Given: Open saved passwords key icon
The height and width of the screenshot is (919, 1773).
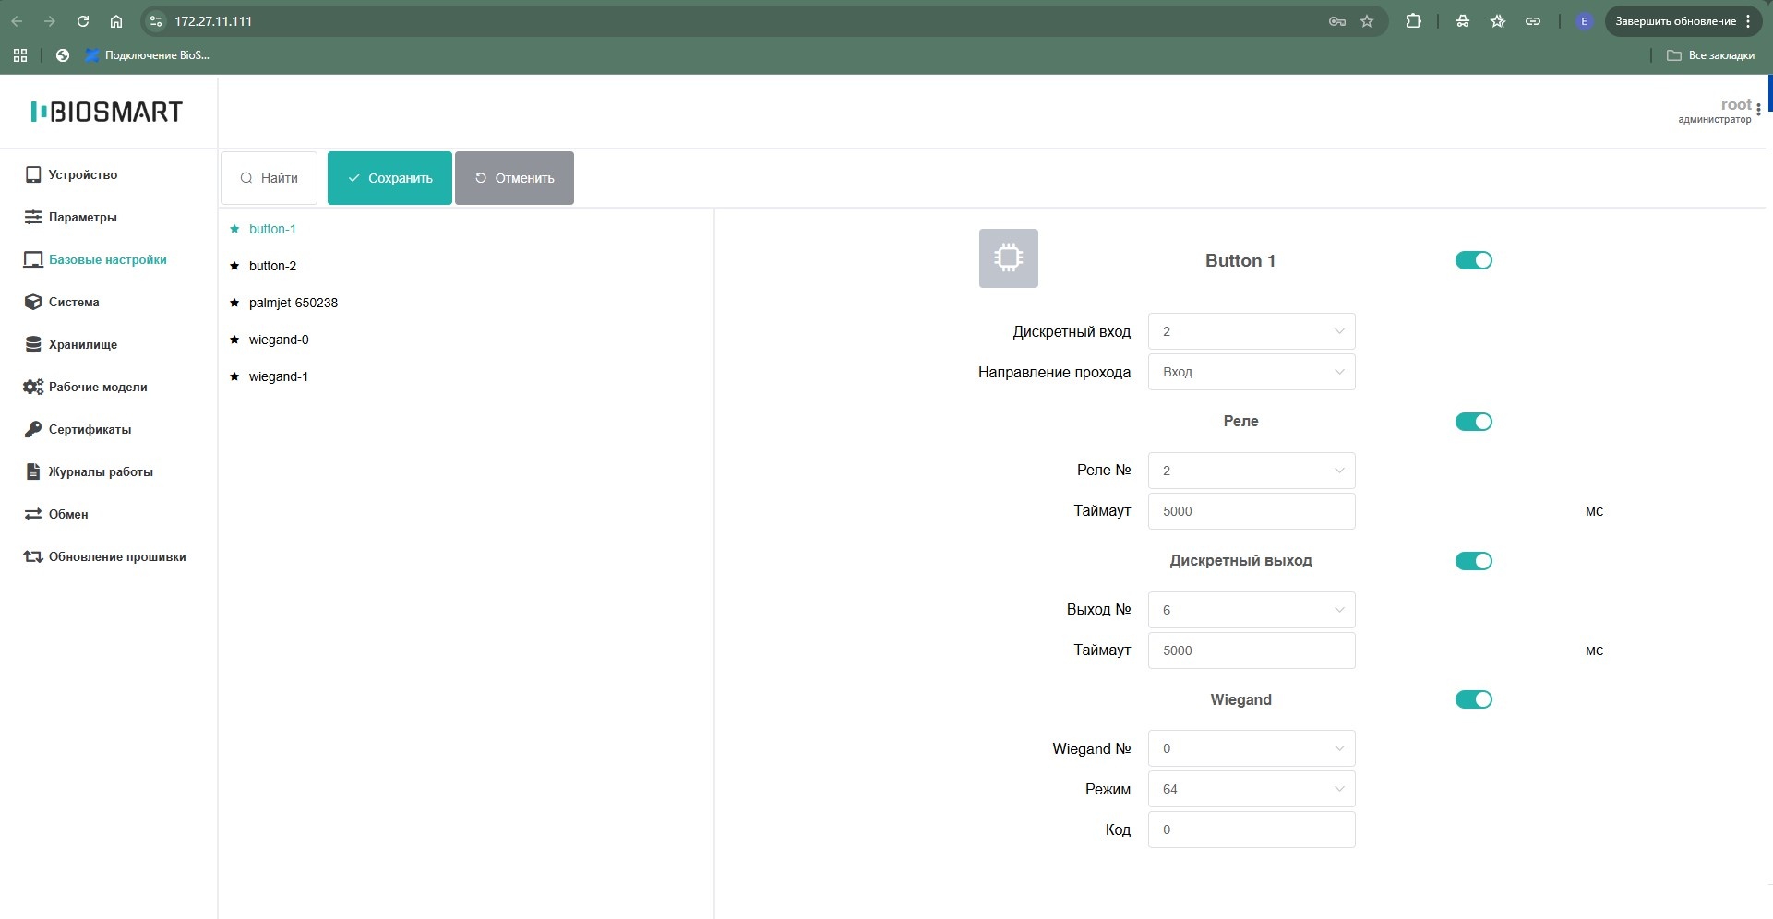Looking at the screenshot, I should tap(1336, 21).
